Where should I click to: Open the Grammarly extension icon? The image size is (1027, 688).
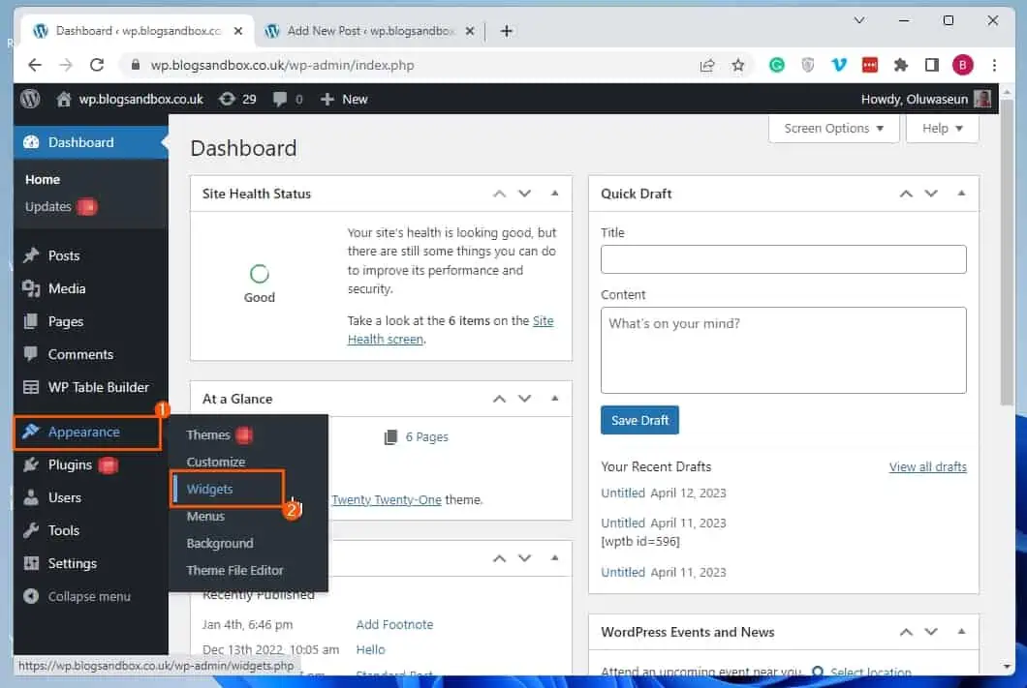coord(777,65)
